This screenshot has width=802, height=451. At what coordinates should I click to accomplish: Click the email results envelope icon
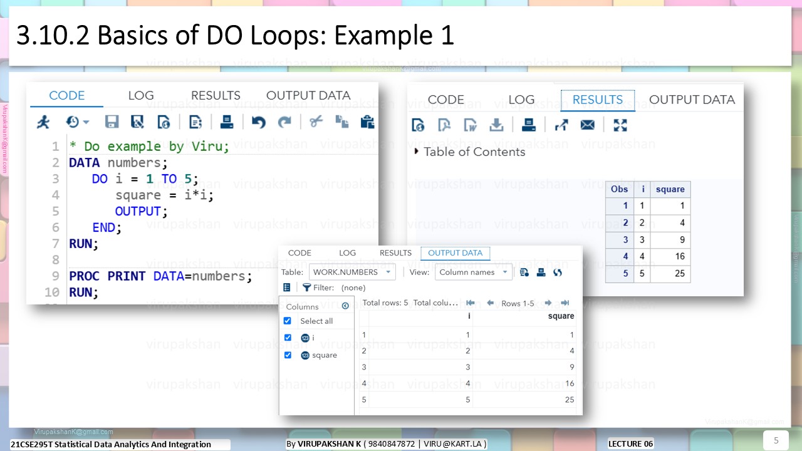(x=587, y=125)
